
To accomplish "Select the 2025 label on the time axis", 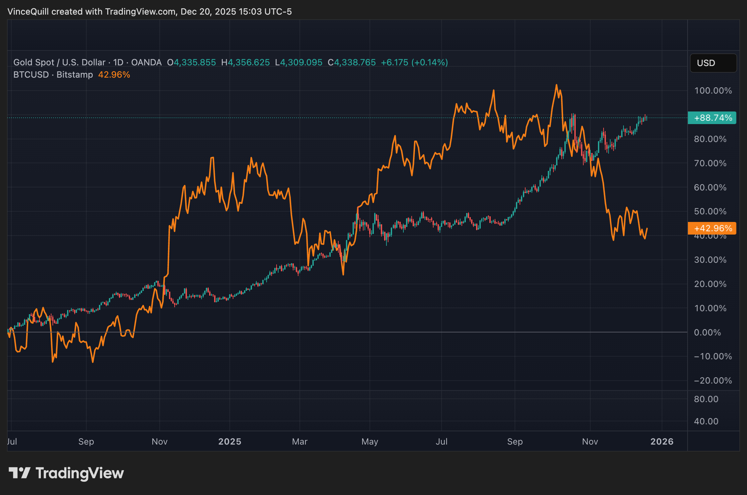I will click(x=230, y=442).
